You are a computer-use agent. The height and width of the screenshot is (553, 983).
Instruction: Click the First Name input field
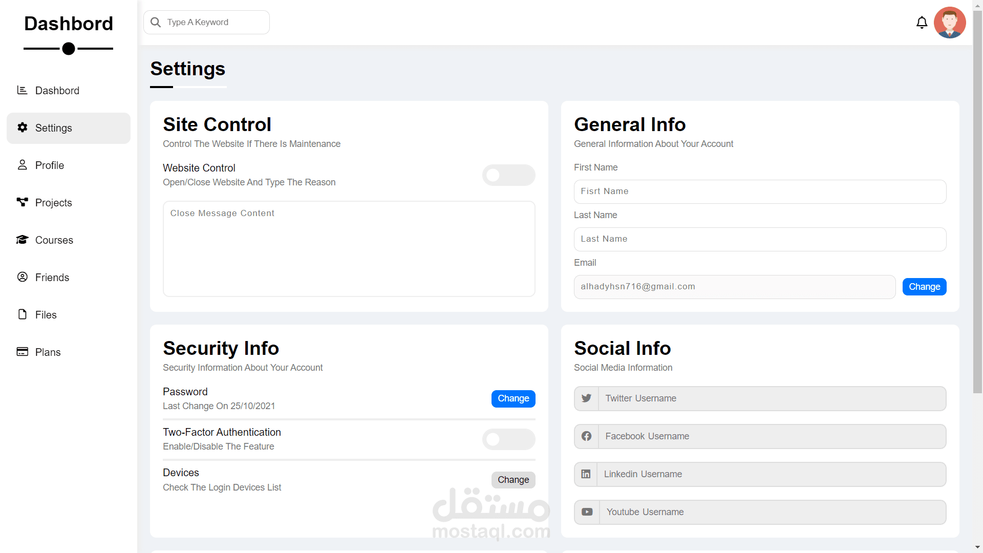click(x=760, y=192)
